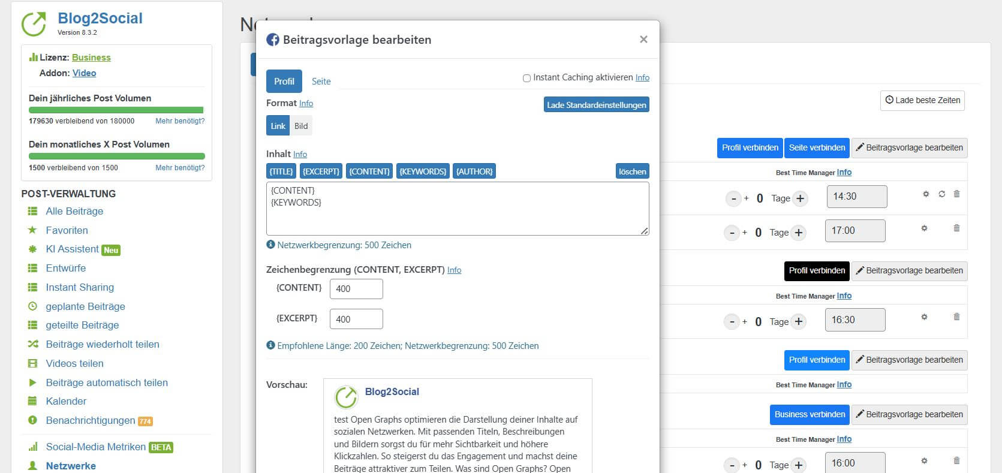The image size is (1002, 473).
Task: Focus the {CONTENT} character limit field
Action: tap(356, 288)
